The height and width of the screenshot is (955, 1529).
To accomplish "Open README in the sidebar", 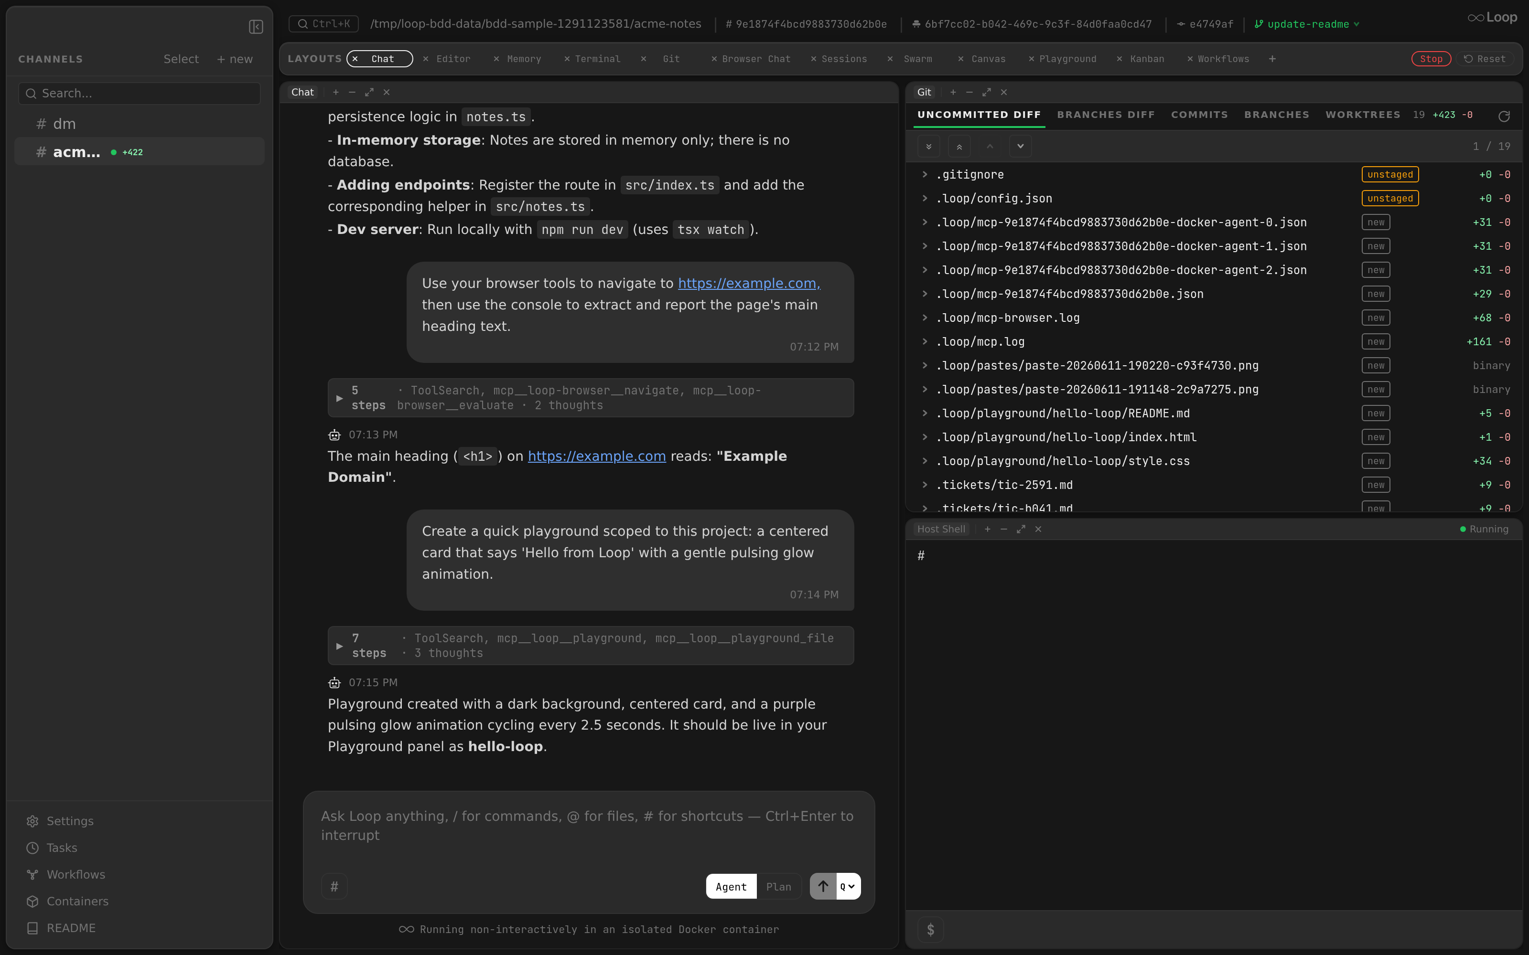I will (x=61, y=928).
